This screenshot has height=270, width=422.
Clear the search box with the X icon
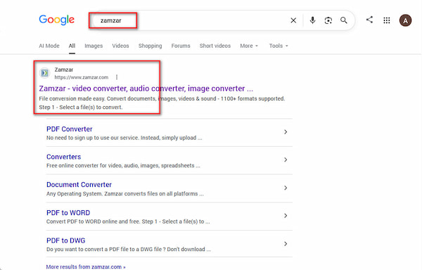coord(293,20)
